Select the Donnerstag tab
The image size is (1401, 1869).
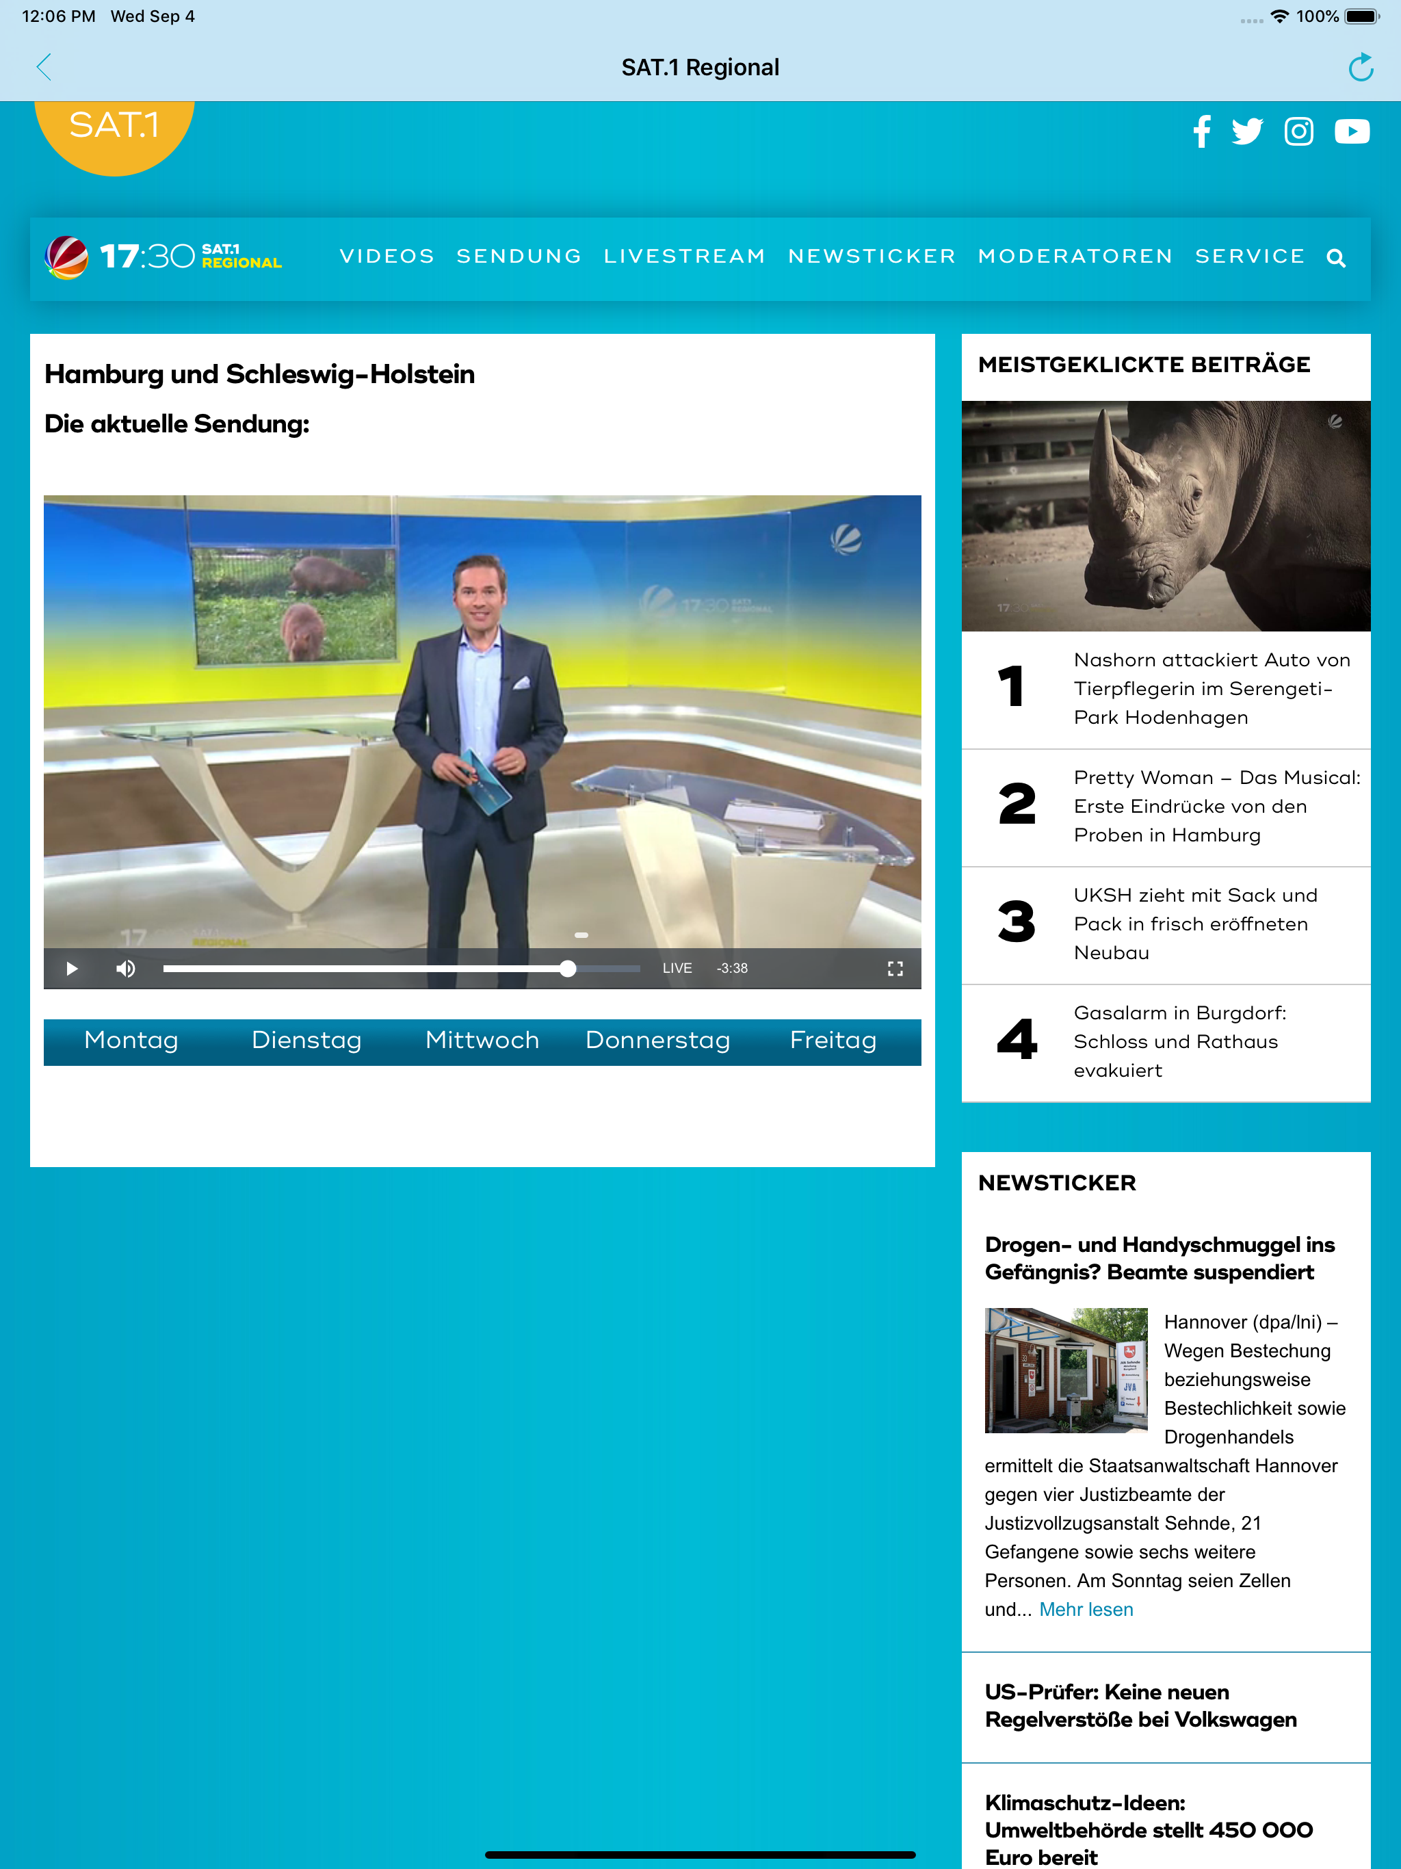pos(658,1041)
